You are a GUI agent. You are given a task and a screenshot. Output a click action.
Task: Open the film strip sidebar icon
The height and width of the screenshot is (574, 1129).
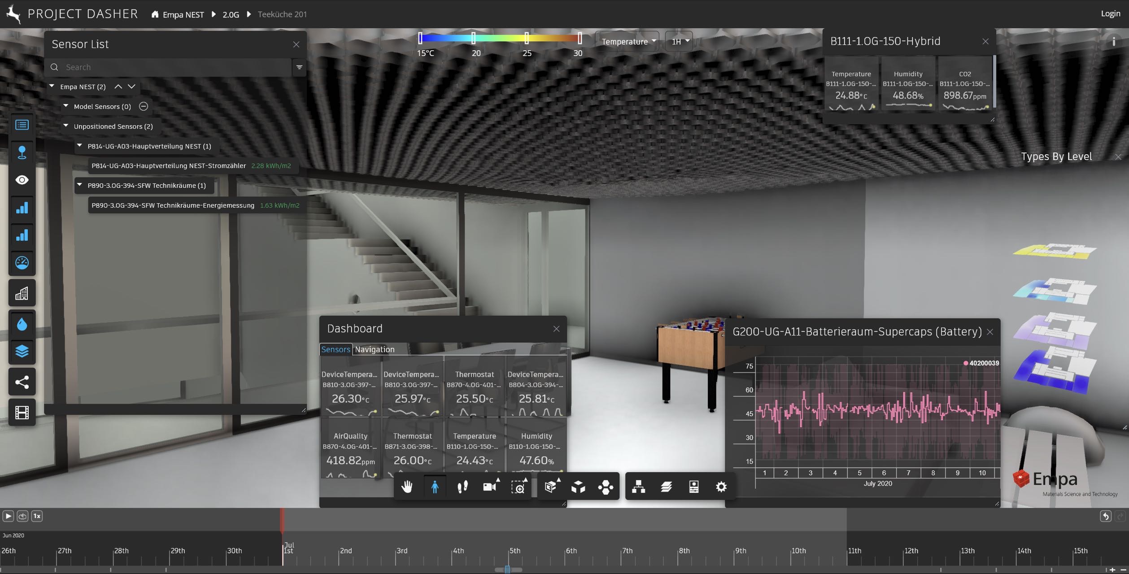(x=22, y=412)
